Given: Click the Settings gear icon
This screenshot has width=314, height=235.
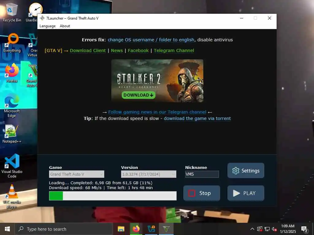Looking at the screenshot, I should 236,171.
